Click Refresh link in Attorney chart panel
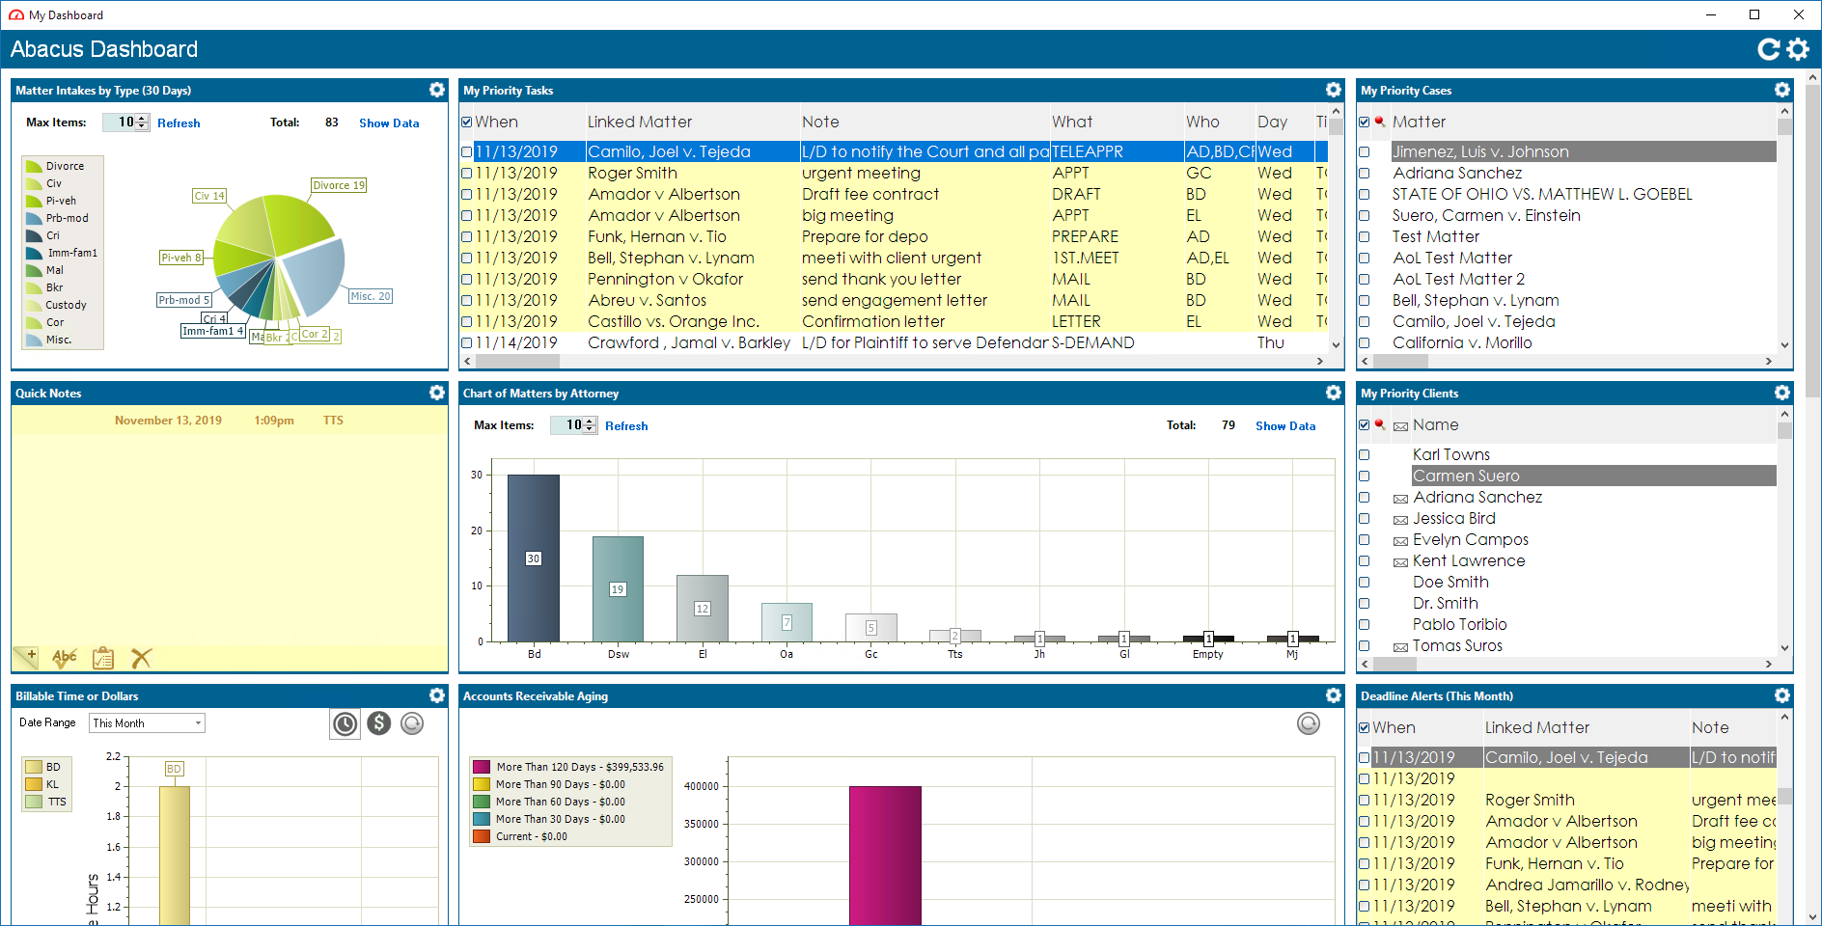Viewport: 1822px width, 926px height. point(626,426)
